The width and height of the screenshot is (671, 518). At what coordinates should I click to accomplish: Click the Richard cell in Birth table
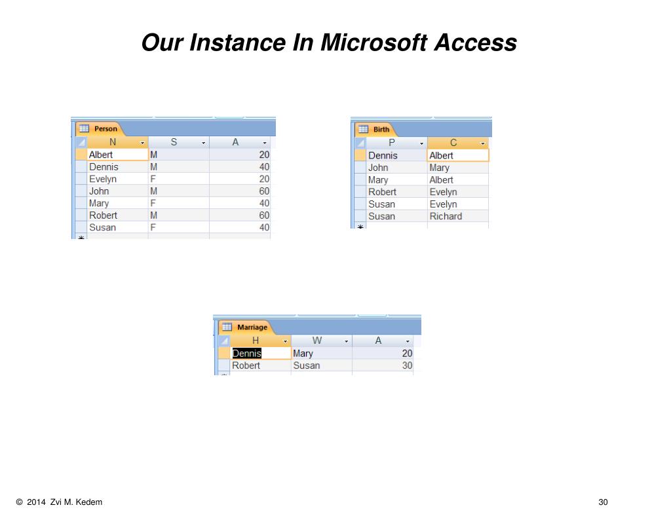[458, 216]
